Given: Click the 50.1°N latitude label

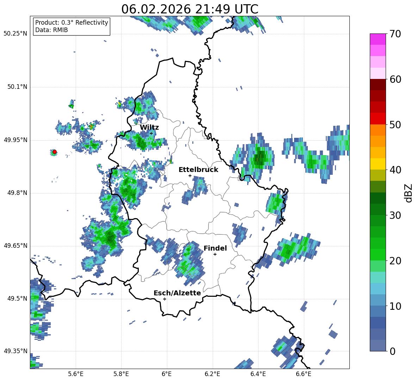Looking at the screenshot, I should click(x=17, y=87).
